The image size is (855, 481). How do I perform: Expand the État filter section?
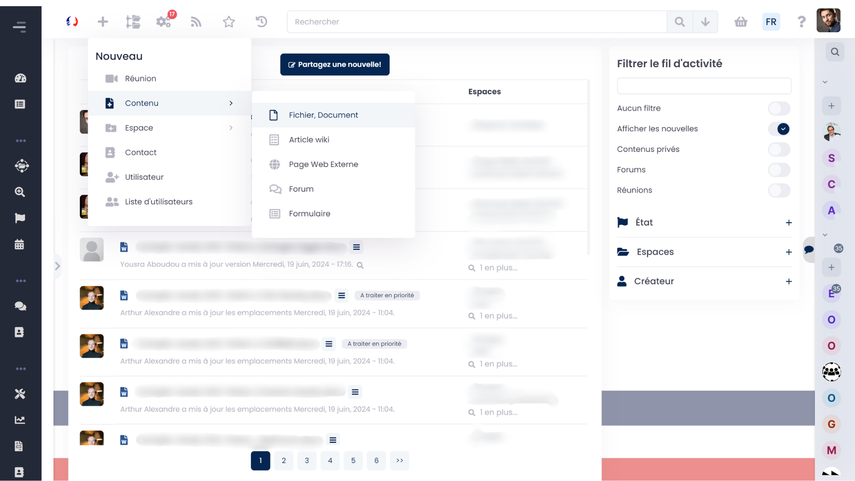pyautogui.click(x=788, y=223)
